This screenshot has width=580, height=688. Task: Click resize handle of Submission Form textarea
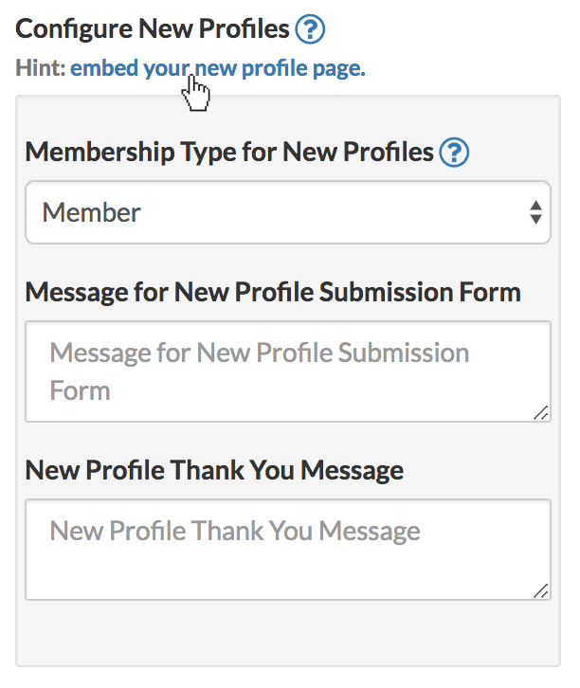(x=540, y=412)
